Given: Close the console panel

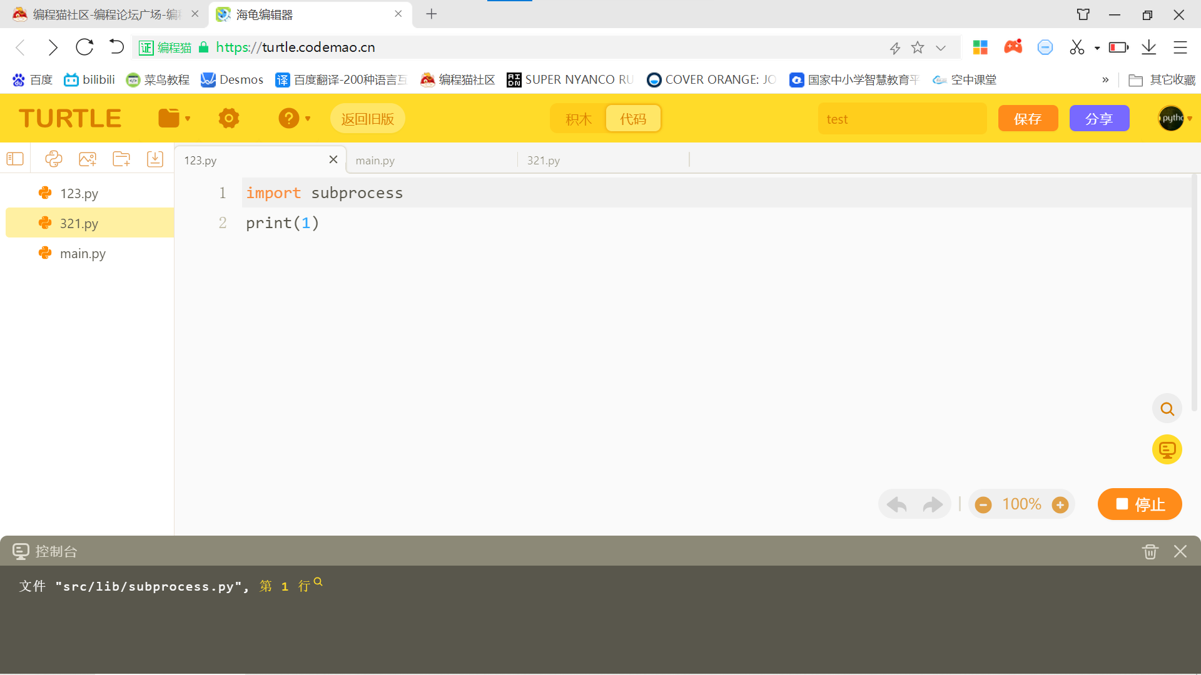Looking at the screenshot, I should point(1180,551).
